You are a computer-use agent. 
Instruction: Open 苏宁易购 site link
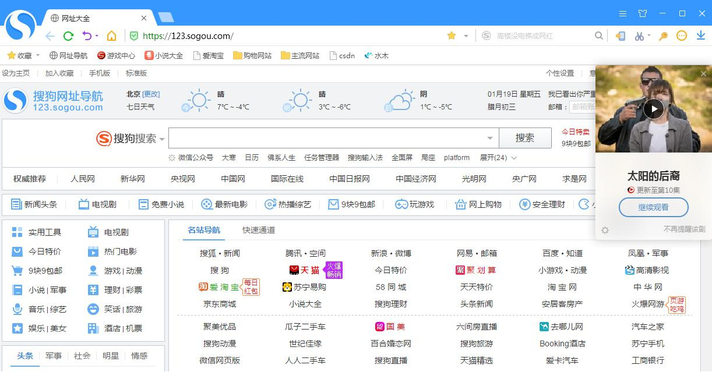click(x=304, y=287)
